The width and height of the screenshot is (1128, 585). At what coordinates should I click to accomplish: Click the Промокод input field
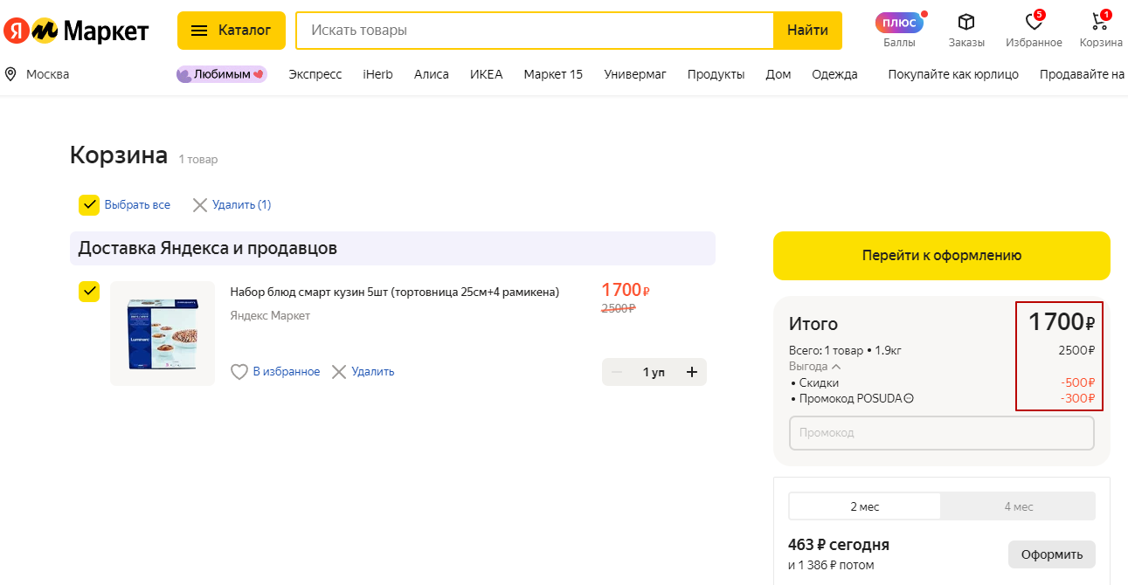(x=941, y=433)
